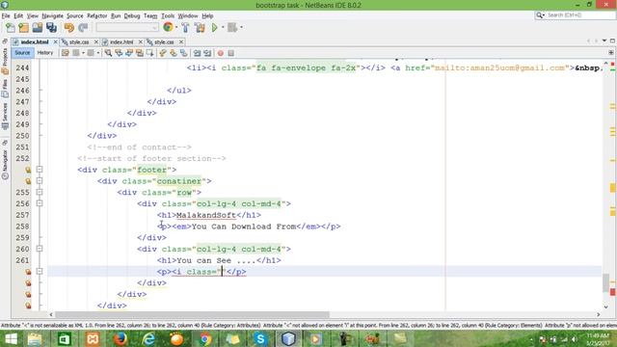Click Find Next Occurrence icon

129,53
